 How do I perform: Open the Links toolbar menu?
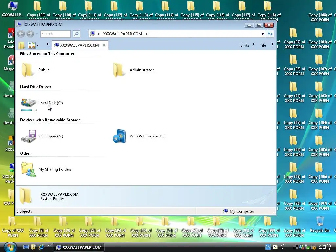point(245,45)
